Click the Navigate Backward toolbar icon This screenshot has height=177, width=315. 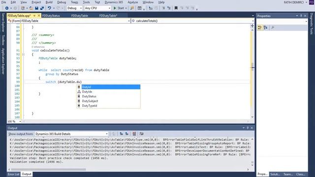point(7,8)
